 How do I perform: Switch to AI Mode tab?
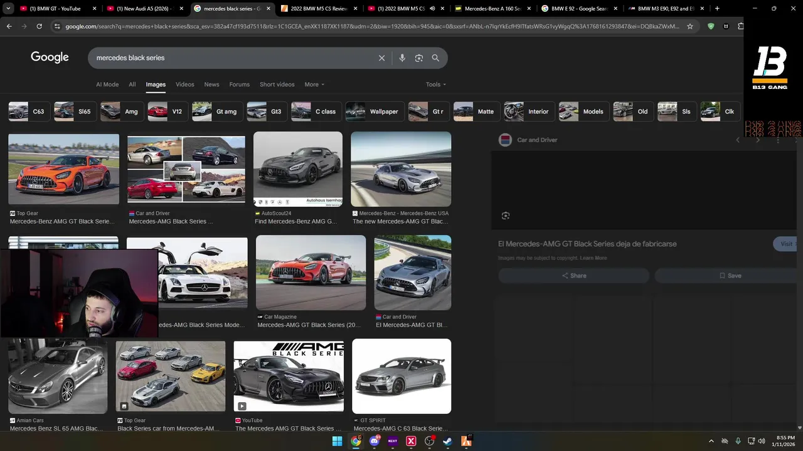pos(107,85)
